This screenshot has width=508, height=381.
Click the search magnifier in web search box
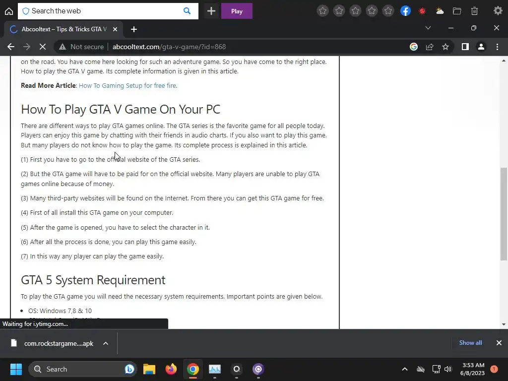(x=187, y=11)
